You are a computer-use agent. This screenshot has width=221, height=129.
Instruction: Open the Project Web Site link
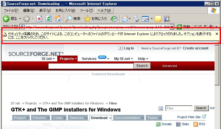pos(189,117)
